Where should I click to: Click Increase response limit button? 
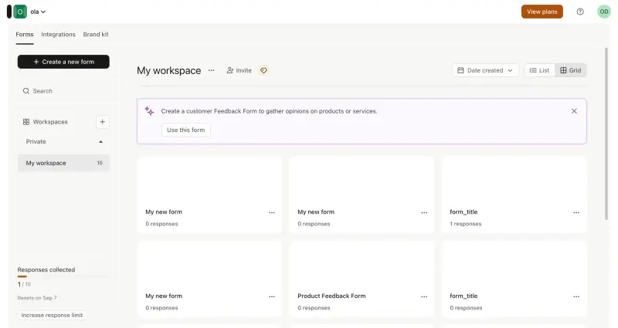tap(52, 315)
